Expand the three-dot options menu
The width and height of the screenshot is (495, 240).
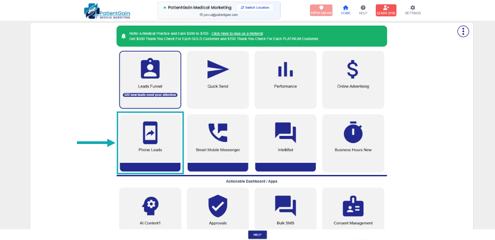click(x=463, y=31)
